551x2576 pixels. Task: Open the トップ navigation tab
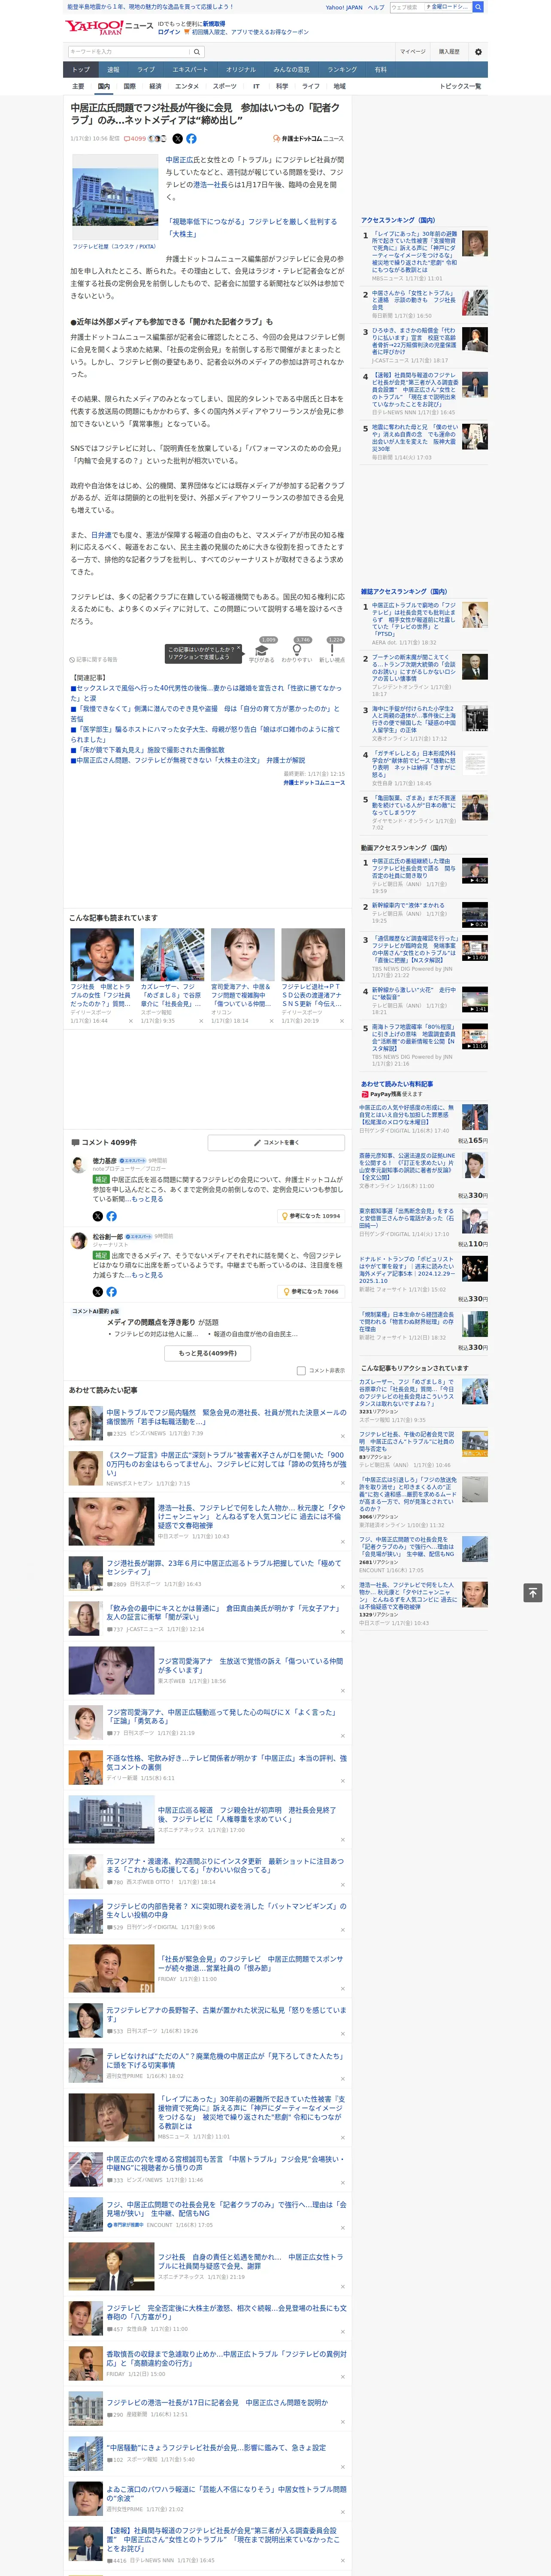pyautogui.click(x=81, y=70)
